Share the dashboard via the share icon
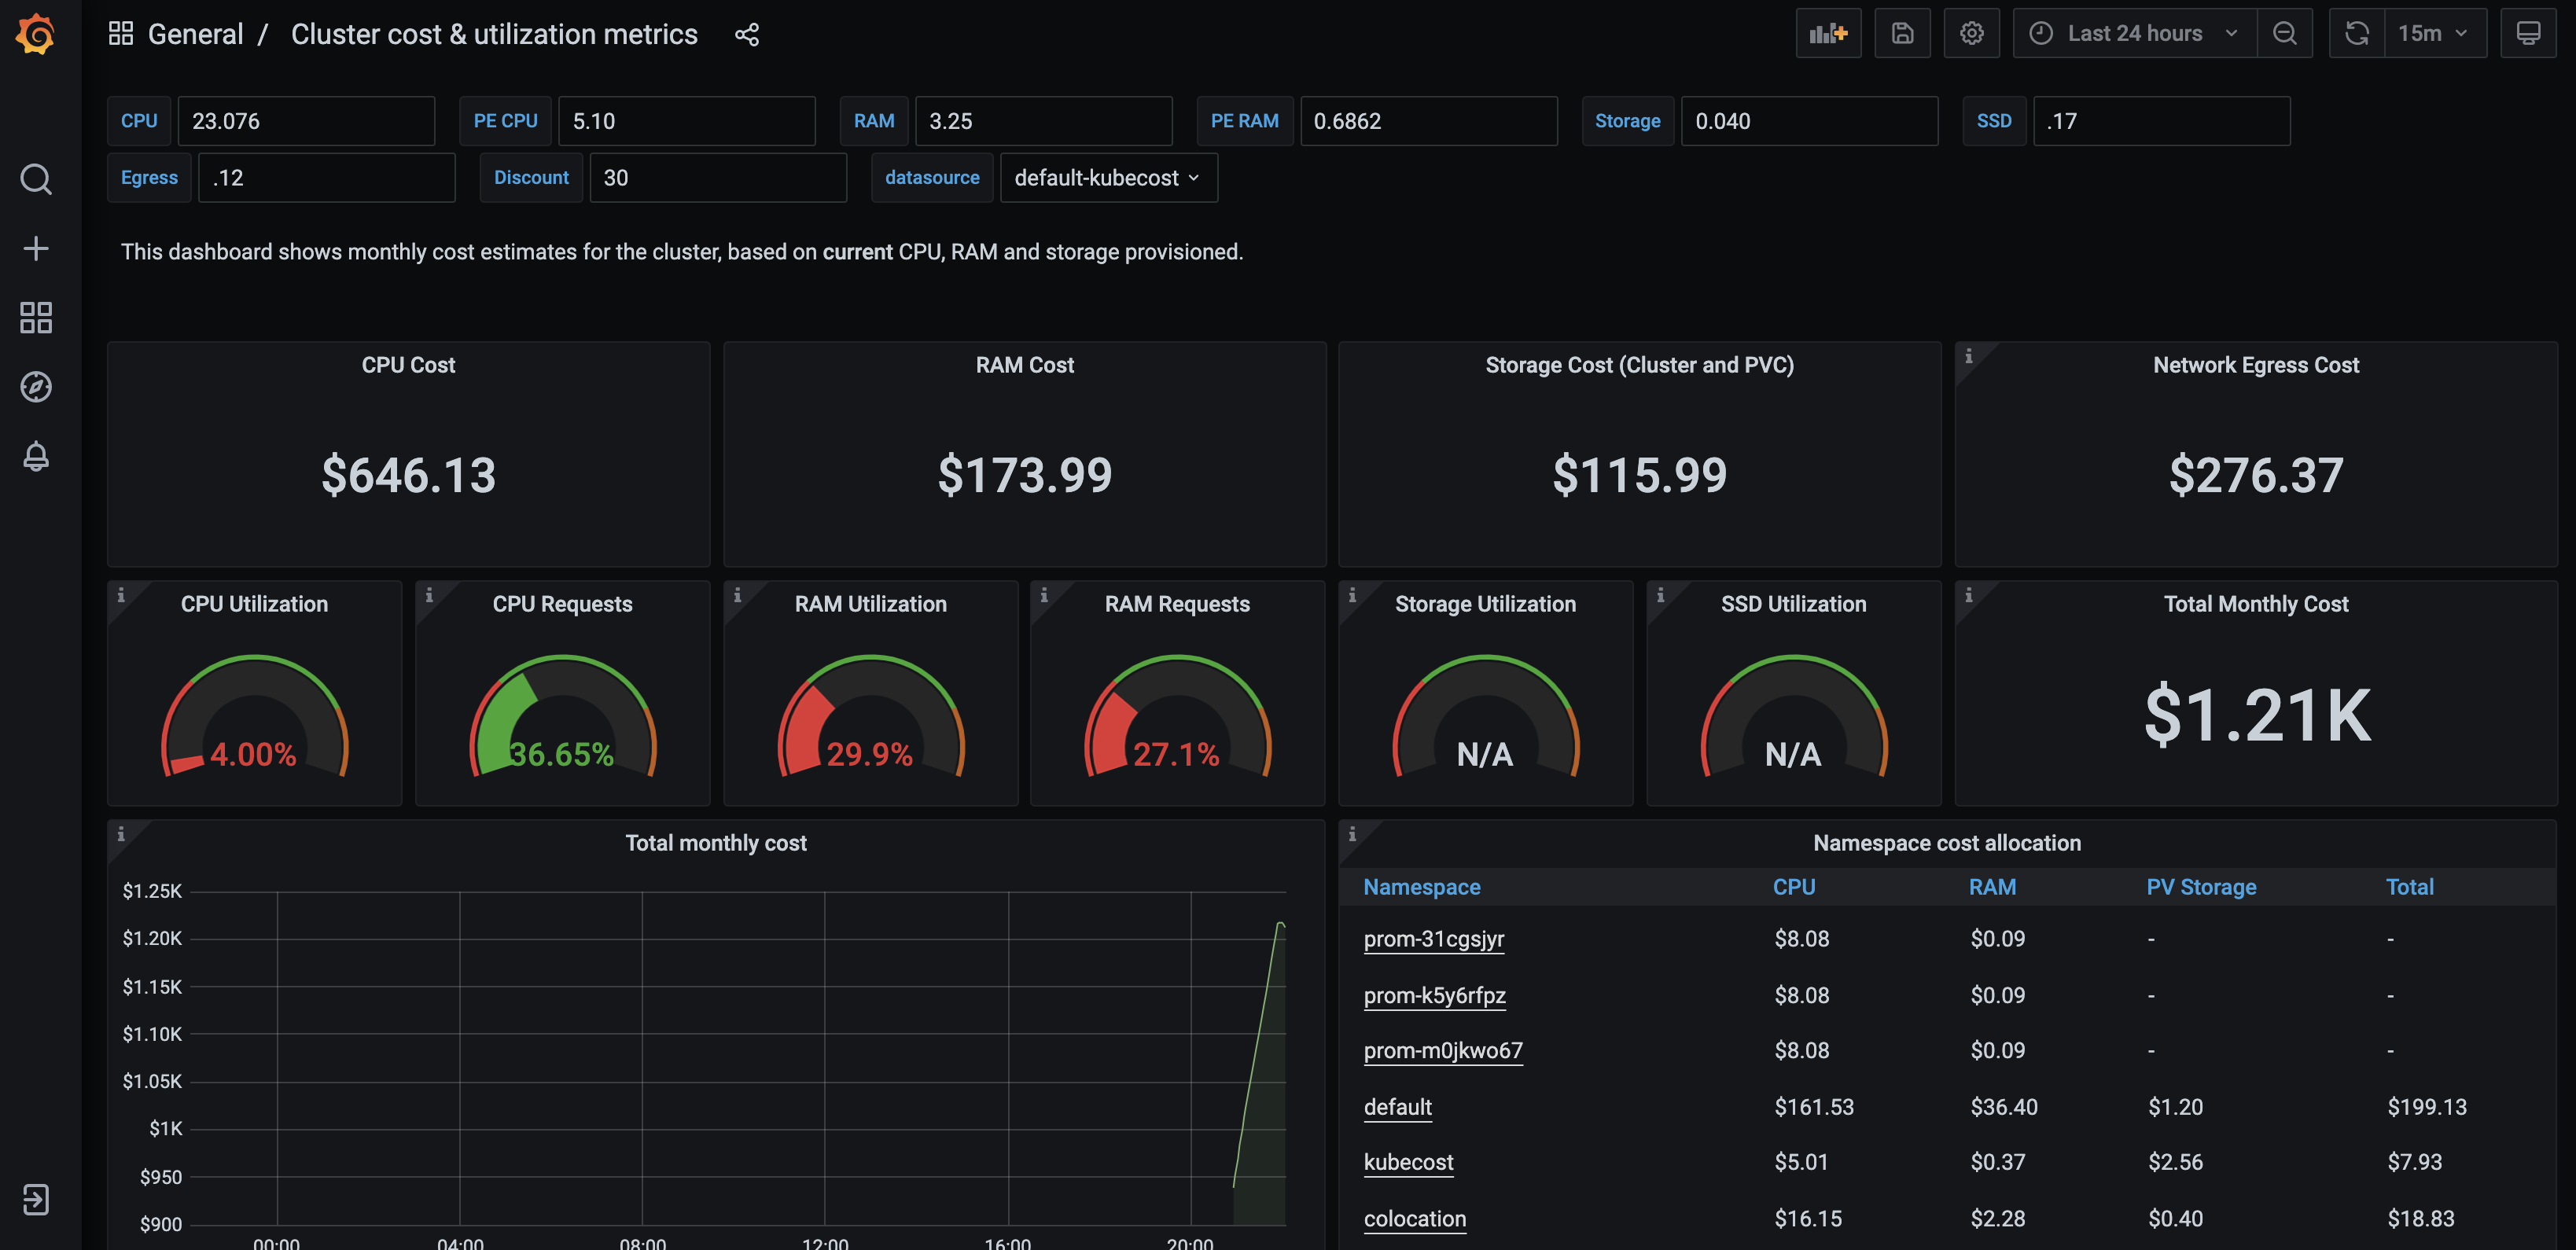 (747, 34)
